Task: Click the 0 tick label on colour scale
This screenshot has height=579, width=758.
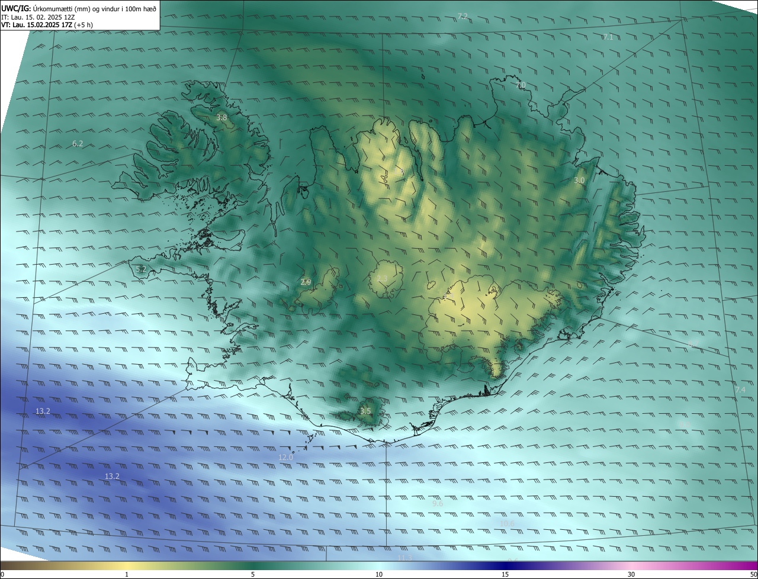Action: tap(2, 574)
